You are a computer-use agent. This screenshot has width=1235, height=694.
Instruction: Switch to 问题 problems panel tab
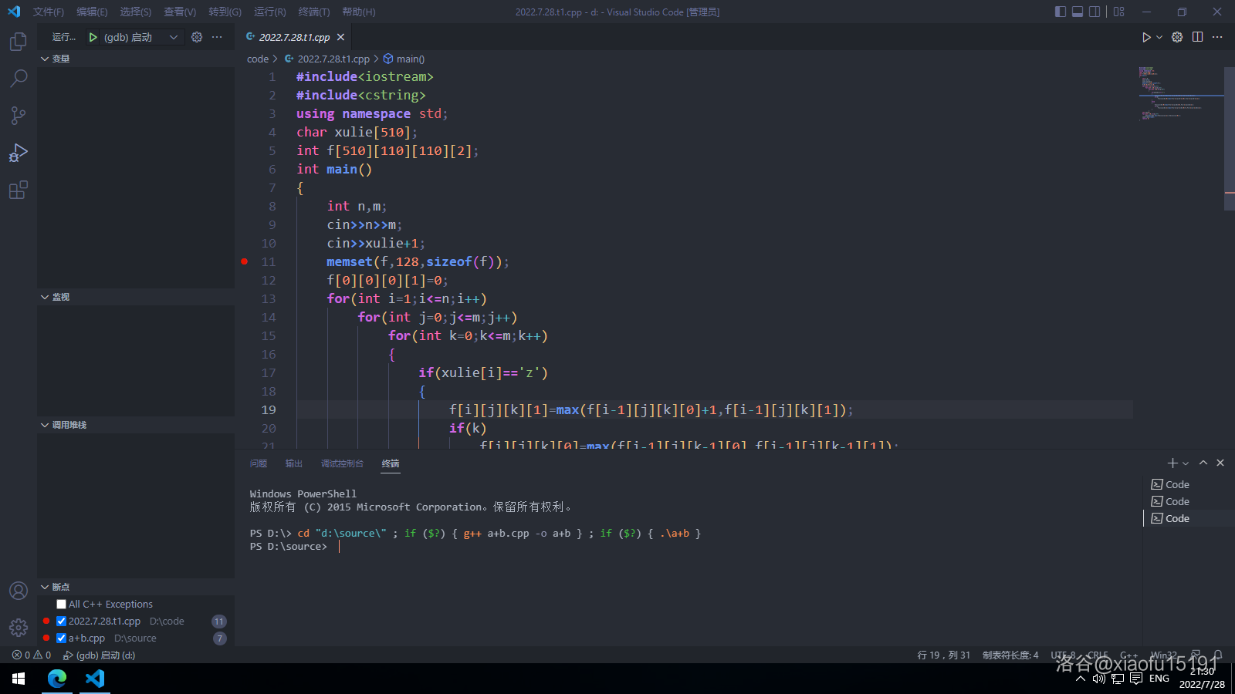[x=259, y=463]
